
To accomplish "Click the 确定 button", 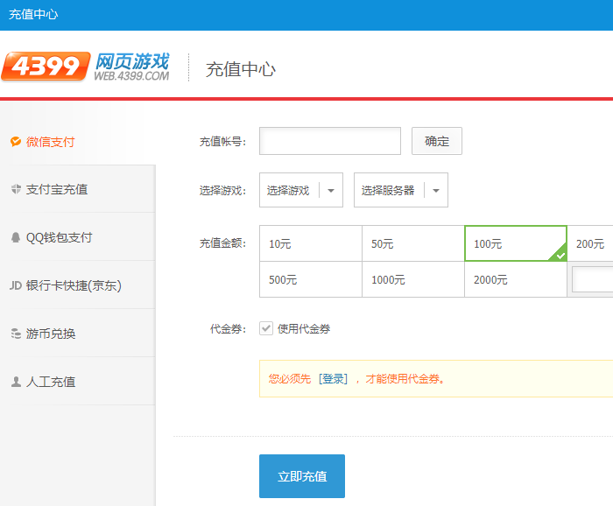I will pos(437,141).
